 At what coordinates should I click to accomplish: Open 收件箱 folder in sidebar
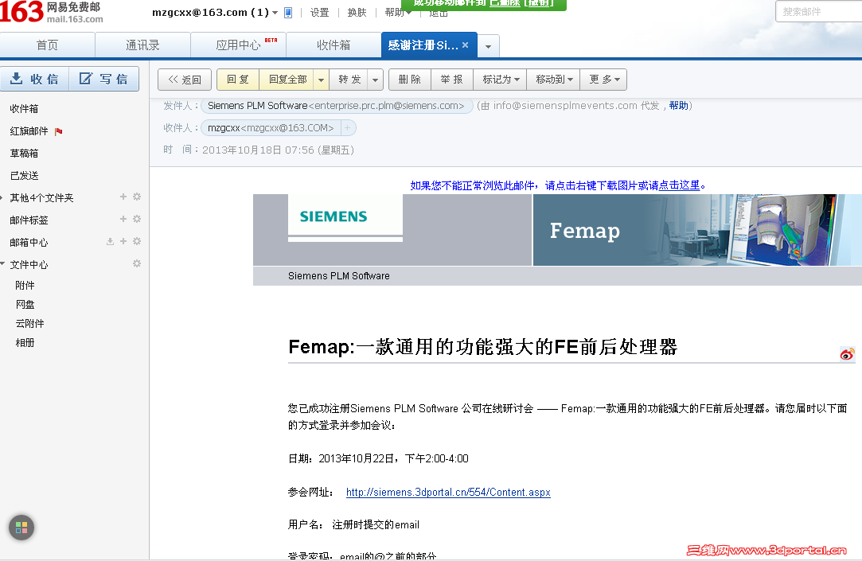pos(24,109)
